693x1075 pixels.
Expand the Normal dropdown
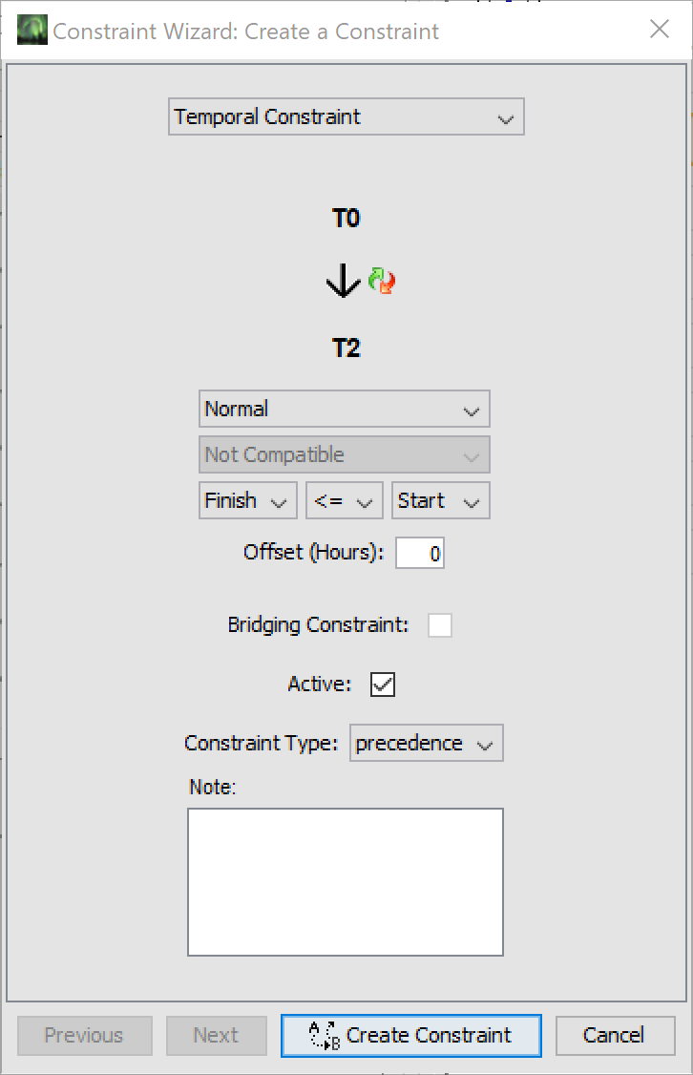tap(344, 409)
